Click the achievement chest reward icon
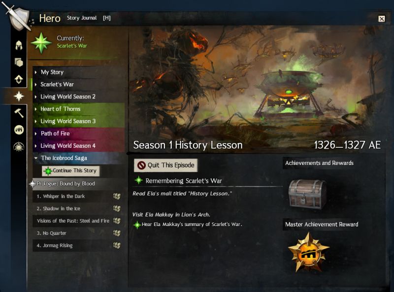Screen dimensions: 394x292 coord(307,194)
